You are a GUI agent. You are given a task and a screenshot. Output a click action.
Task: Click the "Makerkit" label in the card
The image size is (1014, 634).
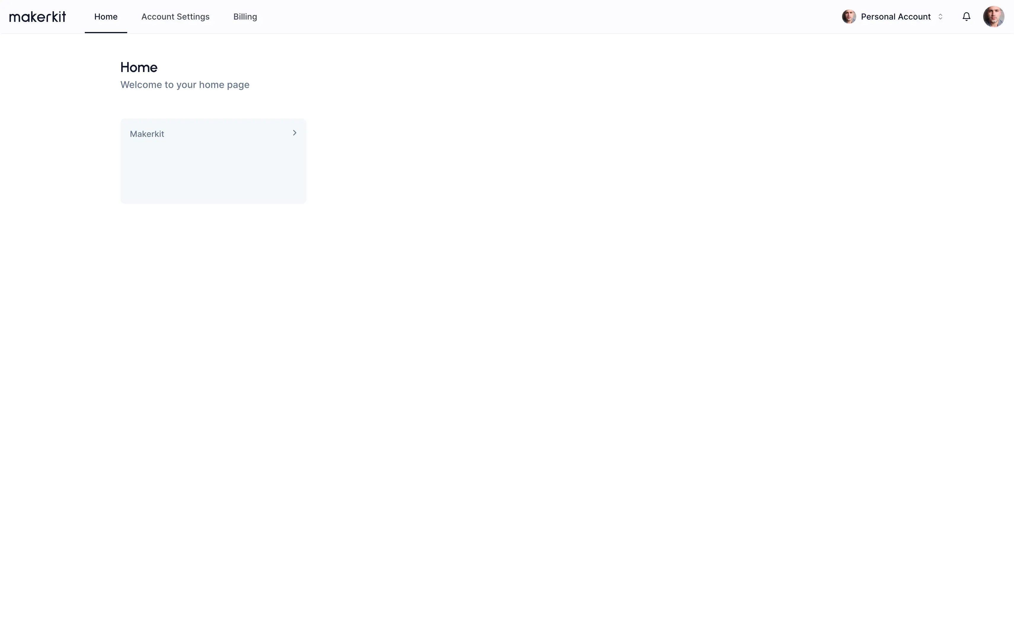click(x=147, y=134)
